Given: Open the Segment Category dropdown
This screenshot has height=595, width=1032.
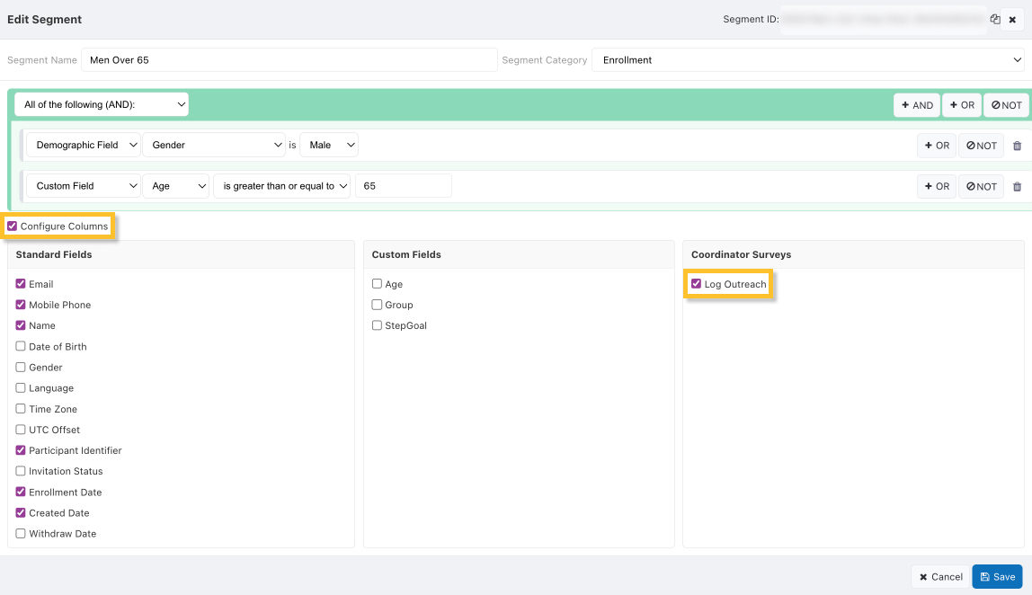Looking at the screenshot, I should 807,60.
